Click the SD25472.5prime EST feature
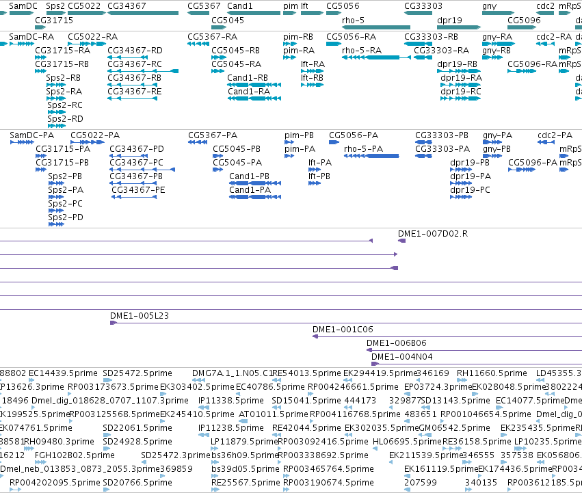 [x=107, y=380]
